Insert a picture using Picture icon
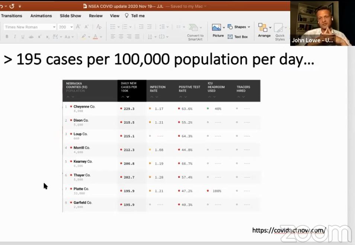The image size is (355, 245). pos(216,28)
